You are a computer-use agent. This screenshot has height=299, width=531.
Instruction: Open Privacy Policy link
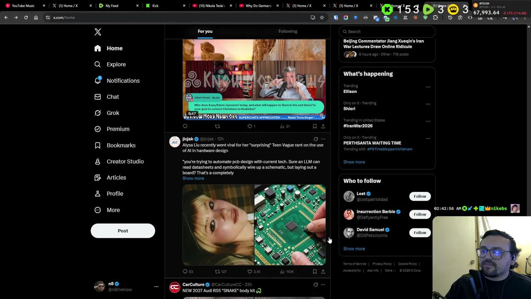point(382,264)
